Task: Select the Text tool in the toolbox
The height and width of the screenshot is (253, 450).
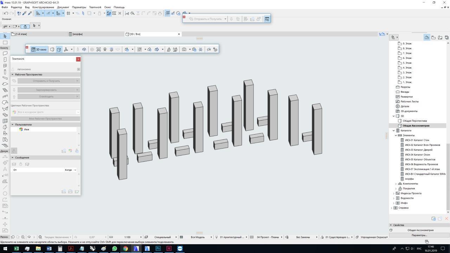Action: 5,169
